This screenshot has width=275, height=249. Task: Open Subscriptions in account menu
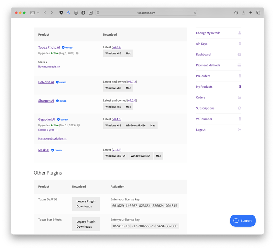[218, 108]
